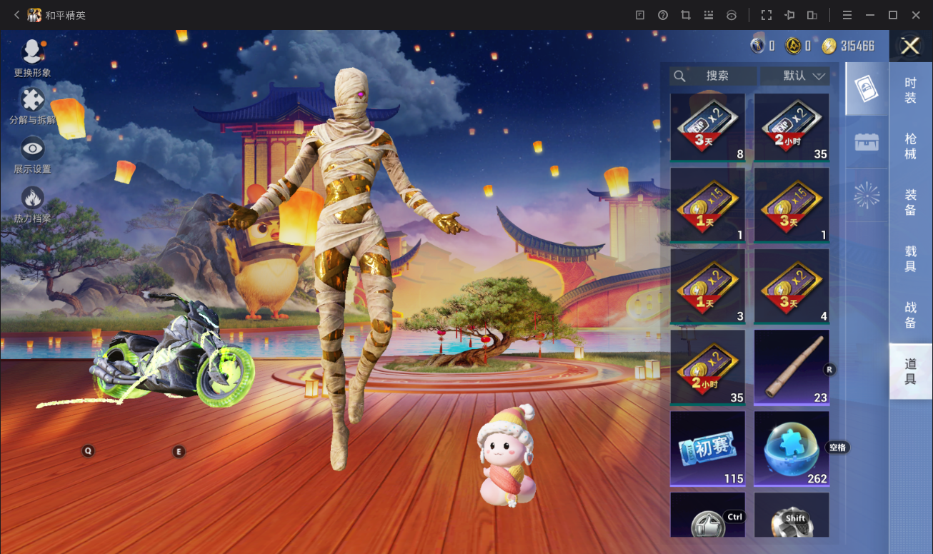Open the multi-window layout icon
The image size is (933, 554).
(812, 15)
